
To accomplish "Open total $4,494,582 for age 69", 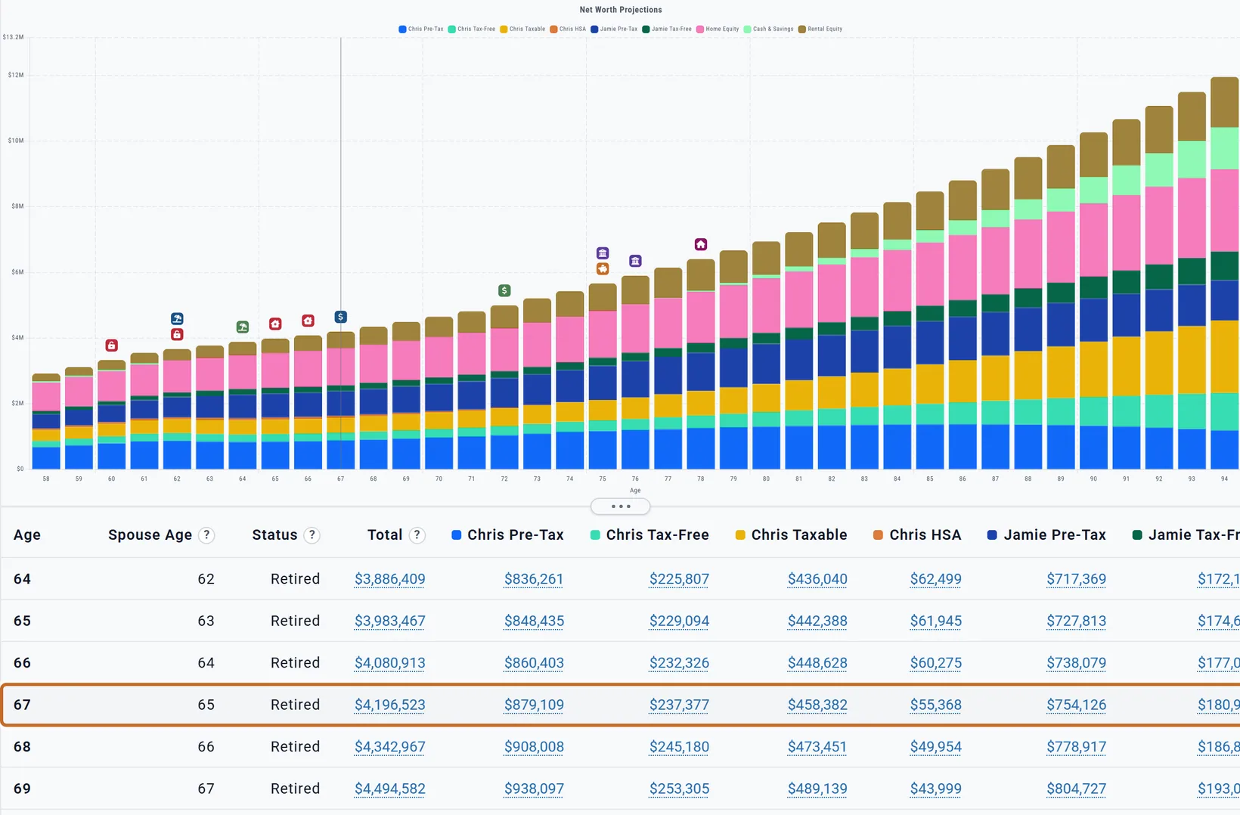I will click(389, 789).
